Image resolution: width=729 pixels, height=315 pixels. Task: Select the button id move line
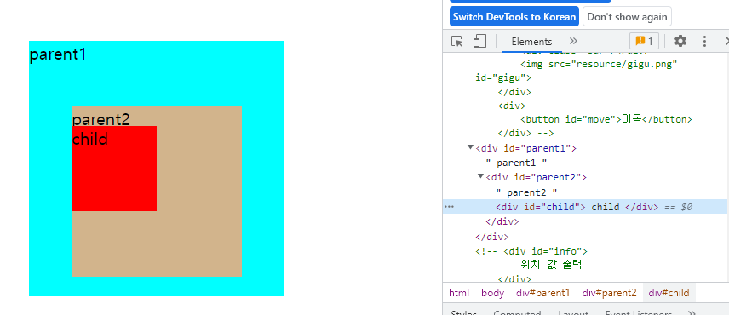click(x=606, y=119)
